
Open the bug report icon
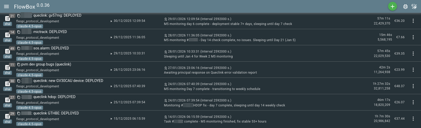(x=405, y=7)
